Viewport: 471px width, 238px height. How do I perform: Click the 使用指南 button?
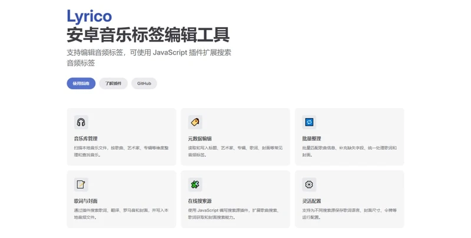point(81,83)
